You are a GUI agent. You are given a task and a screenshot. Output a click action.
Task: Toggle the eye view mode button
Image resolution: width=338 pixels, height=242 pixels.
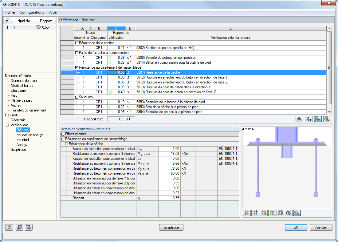[x=299, y=119]
